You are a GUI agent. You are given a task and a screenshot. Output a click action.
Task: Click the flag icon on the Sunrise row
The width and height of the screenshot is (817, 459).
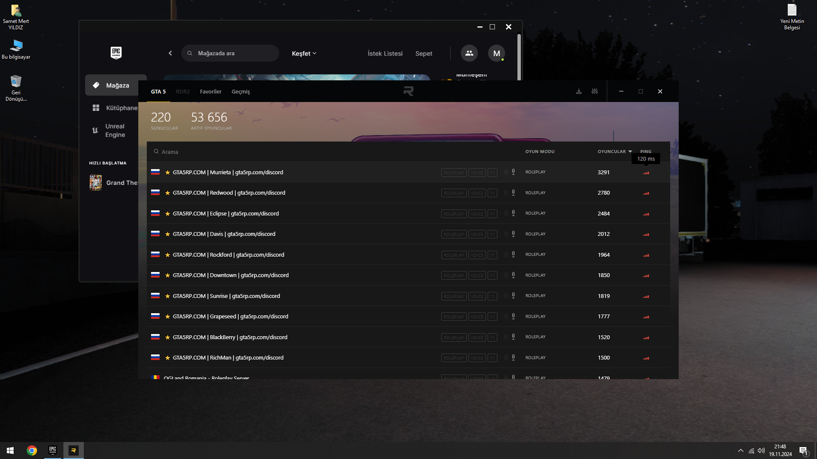(x=155, y=296)
